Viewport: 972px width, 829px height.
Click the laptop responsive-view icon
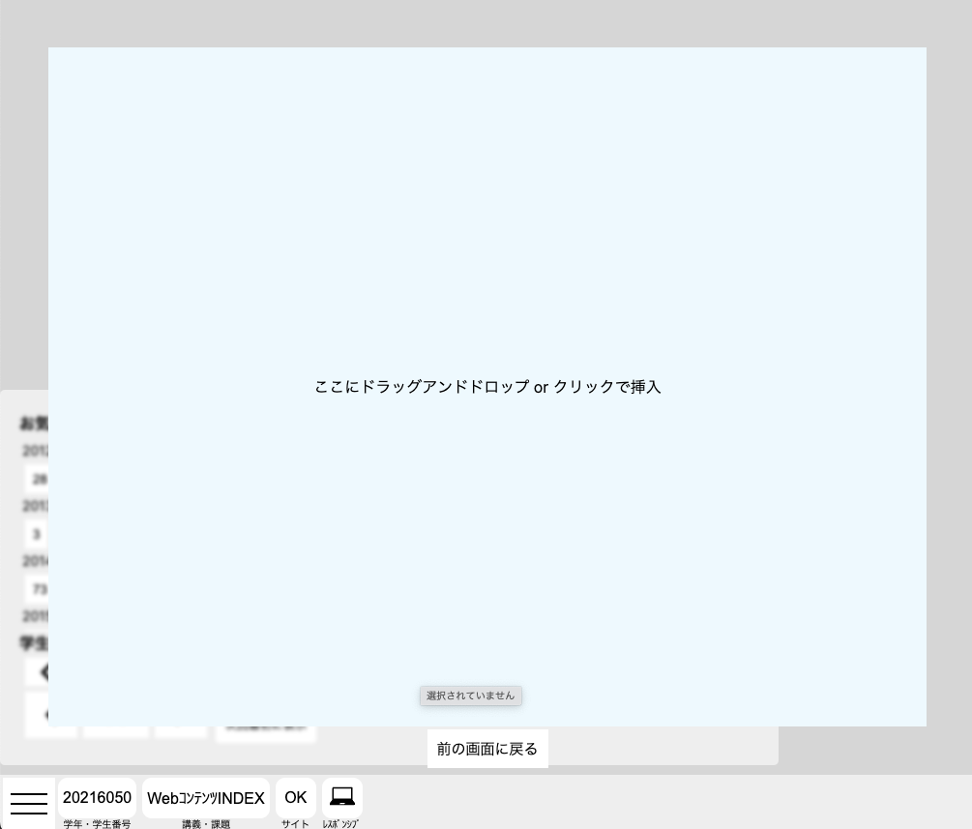click(x=342, y=797)
